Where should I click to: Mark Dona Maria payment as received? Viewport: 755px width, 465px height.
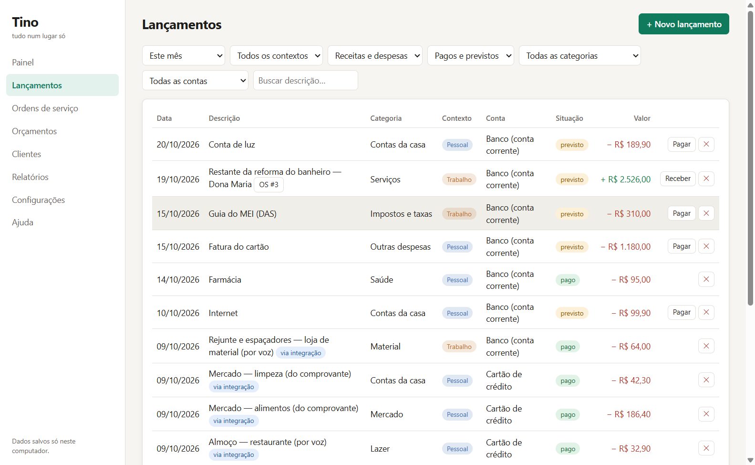point(678,179)
